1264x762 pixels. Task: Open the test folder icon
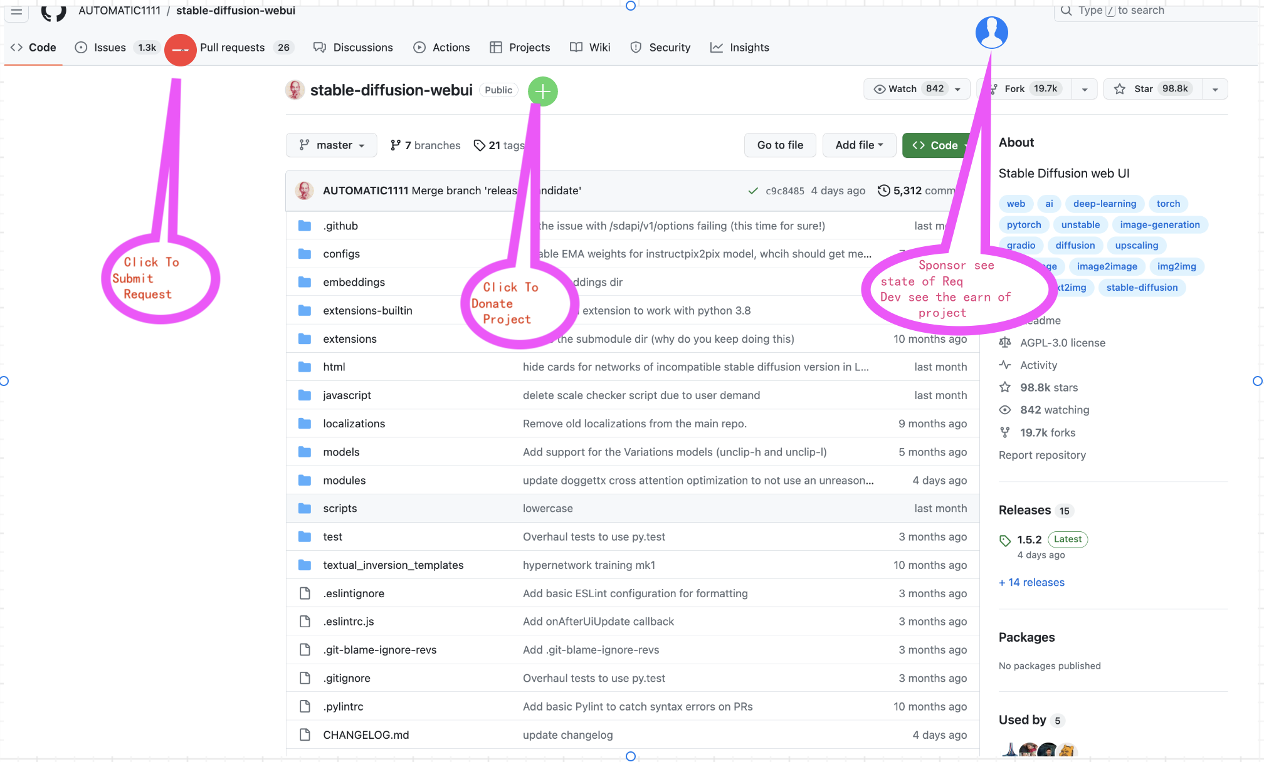(305, 536)
